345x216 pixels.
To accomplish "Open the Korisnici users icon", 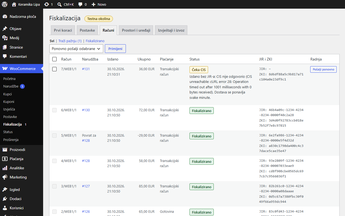I will 5,208.
